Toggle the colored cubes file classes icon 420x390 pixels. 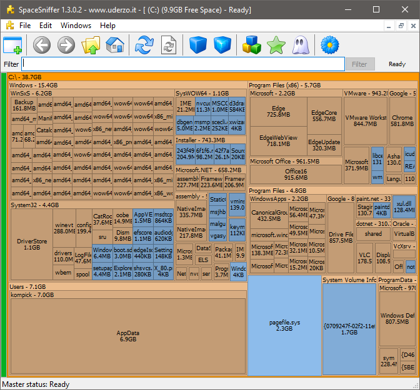pos(251,45)
